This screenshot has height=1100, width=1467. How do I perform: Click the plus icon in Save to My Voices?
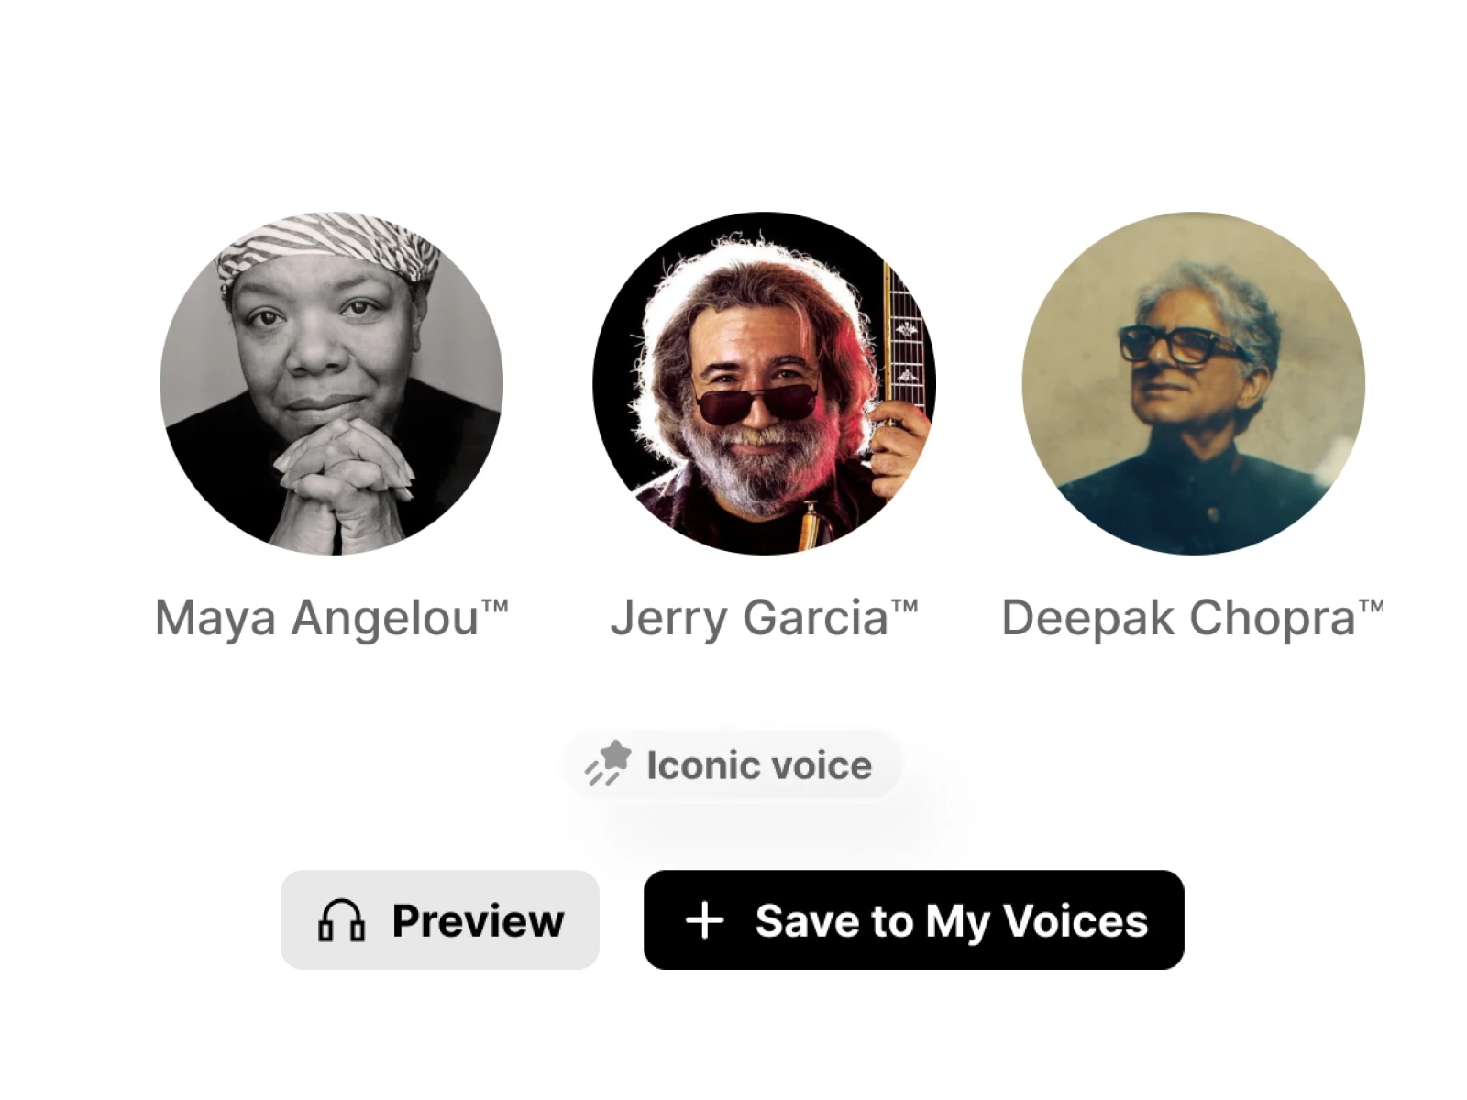703,919
